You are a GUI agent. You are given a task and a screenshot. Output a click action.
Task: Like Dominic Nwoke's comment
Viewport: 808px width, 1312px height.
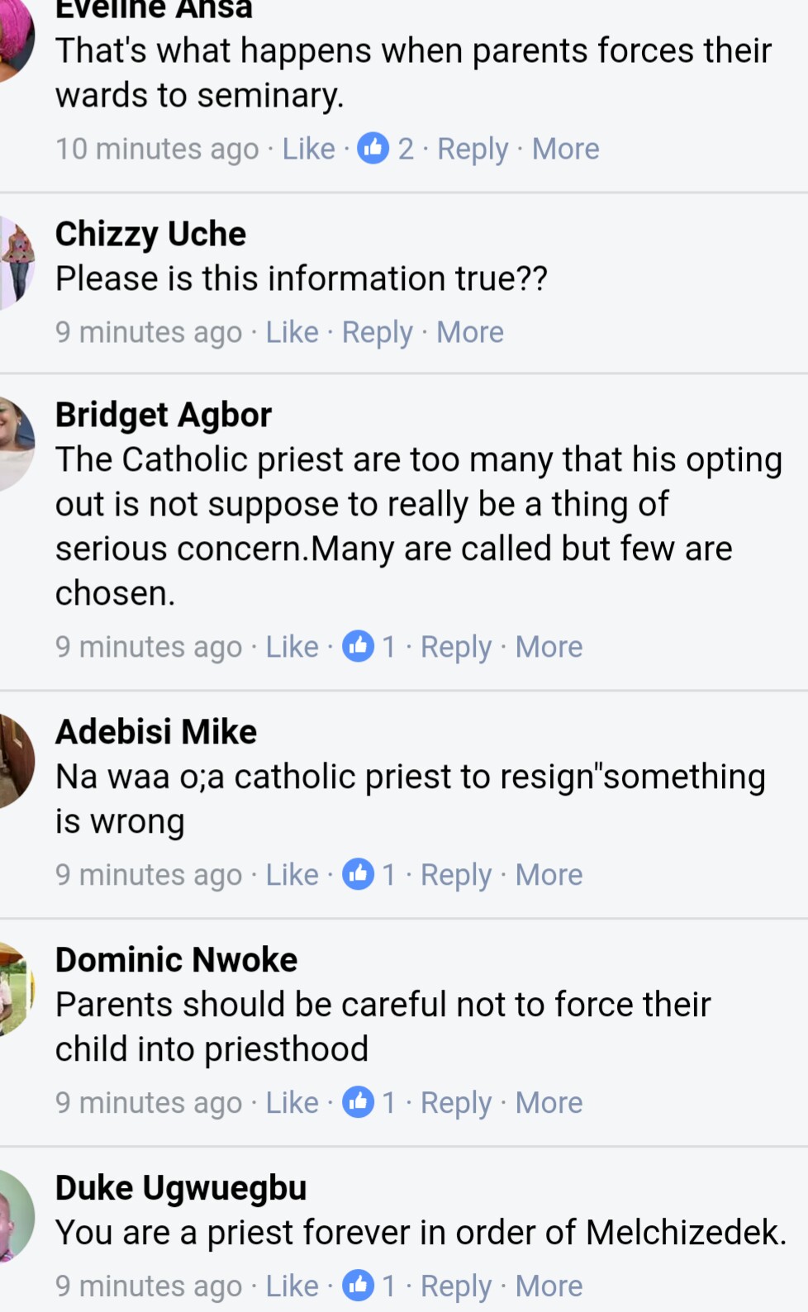pyautogui.click(x=292, y=1103)
